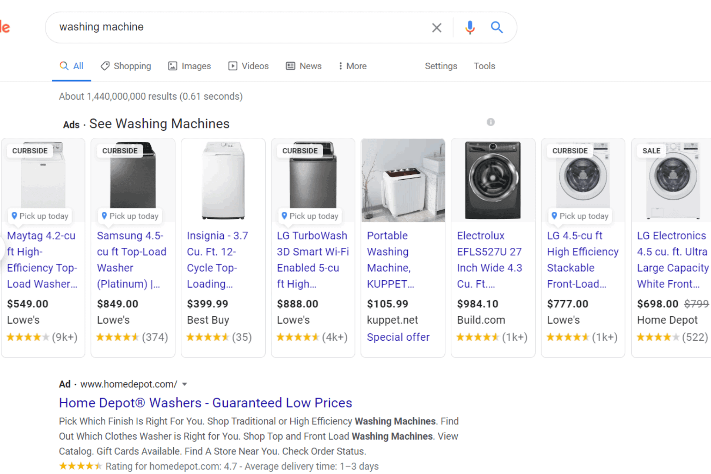711x474 pixels.
Task: Click the Google logo
Action: (5, 27)
